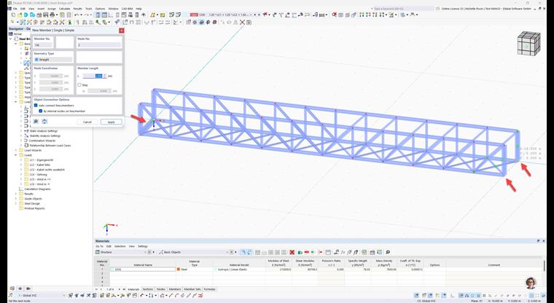The width and height of the screenshot is (554, 303).
Task: Click the magnifier icon at Materials toolbar end
Action: point(388,252)
